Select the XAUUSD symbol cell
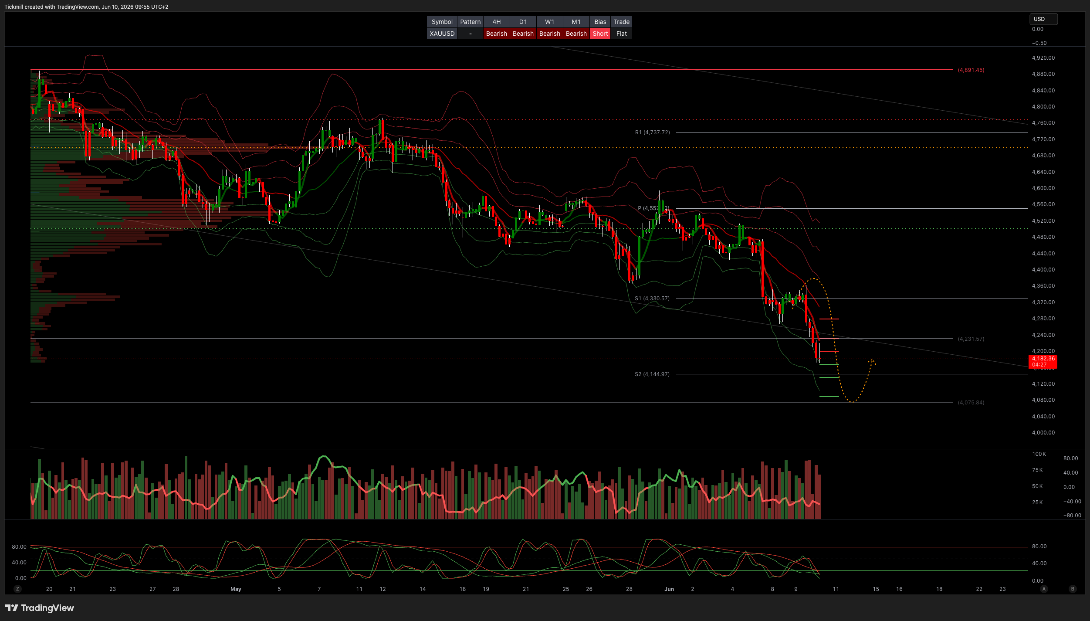 pos(442,34)
